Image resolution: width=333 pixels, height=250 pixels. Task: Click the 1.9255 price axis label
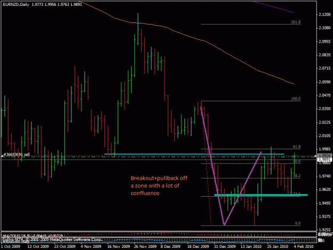tap(324, 230)
